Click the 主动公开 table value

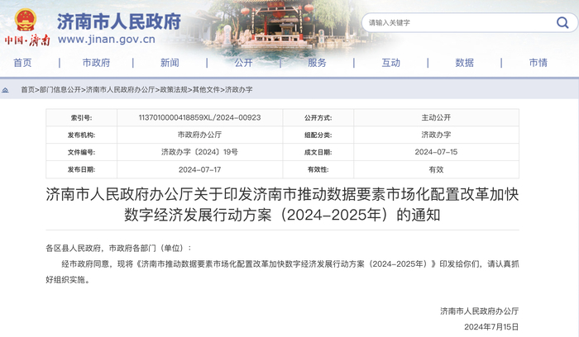(x=436, y=117)
